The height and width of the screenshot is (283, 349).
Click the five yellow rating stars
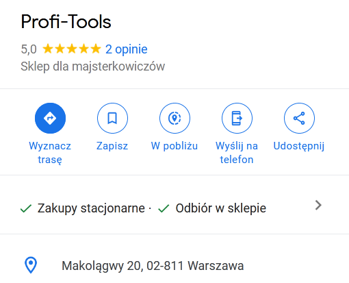pyautogui.click(x=72, y=49)
